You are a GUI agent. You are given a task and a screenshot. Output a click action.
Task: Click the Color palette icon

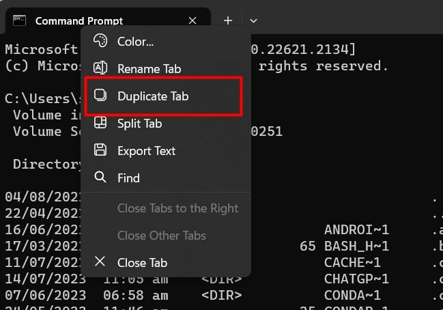(x=100, y=41)
